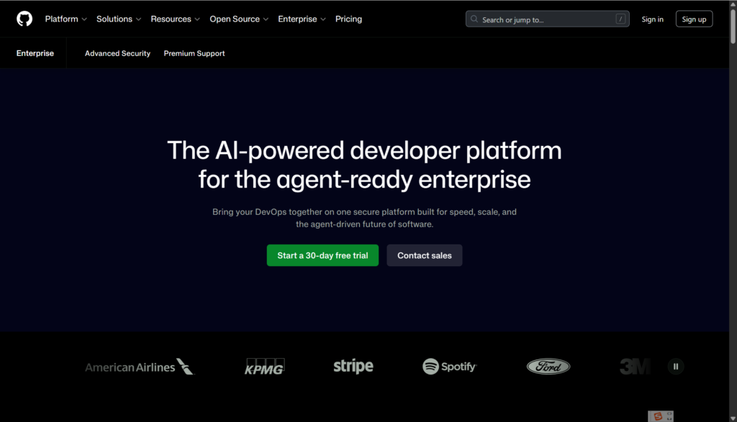Click the search magnifier icon
Image resolution: width=737 pixels, height=422 pixels.
coord(474,19)
